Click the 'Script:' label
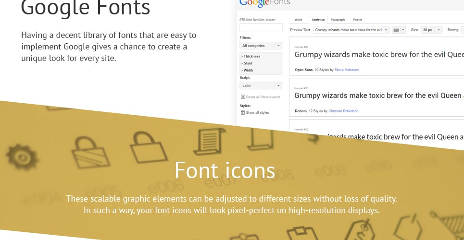 point(245,78)
